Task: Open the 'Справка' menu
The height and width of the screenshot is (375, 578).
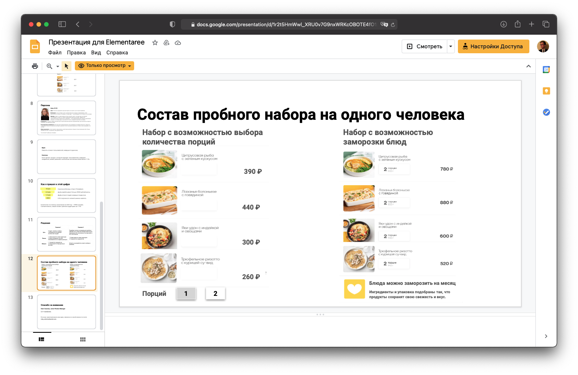Action: pyautogui.click(x=117, y=53)
